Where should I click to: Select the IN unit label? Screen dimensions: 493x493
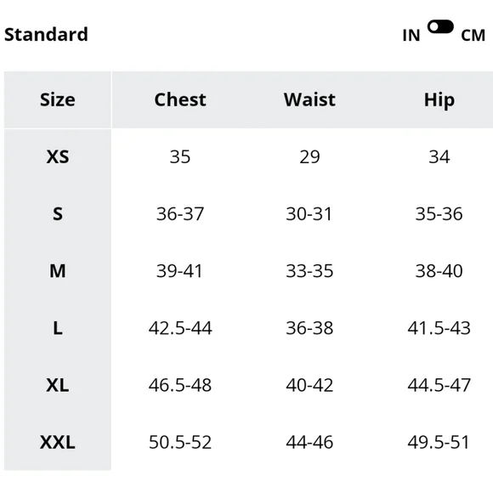click(x=411, y=36)
